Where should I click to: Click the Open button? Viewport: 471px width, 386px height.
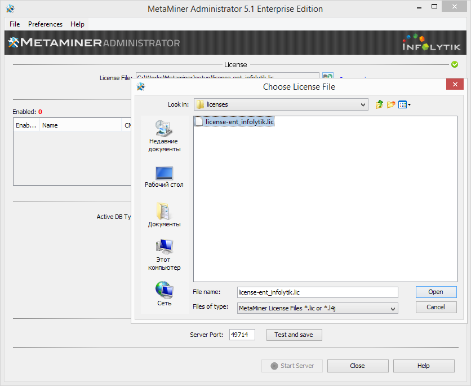[436, 292]
